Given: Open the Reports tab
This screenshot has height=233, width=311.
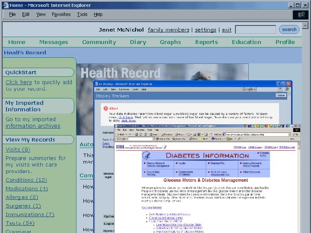Looking at the screenshot, I should click(206, 42).
